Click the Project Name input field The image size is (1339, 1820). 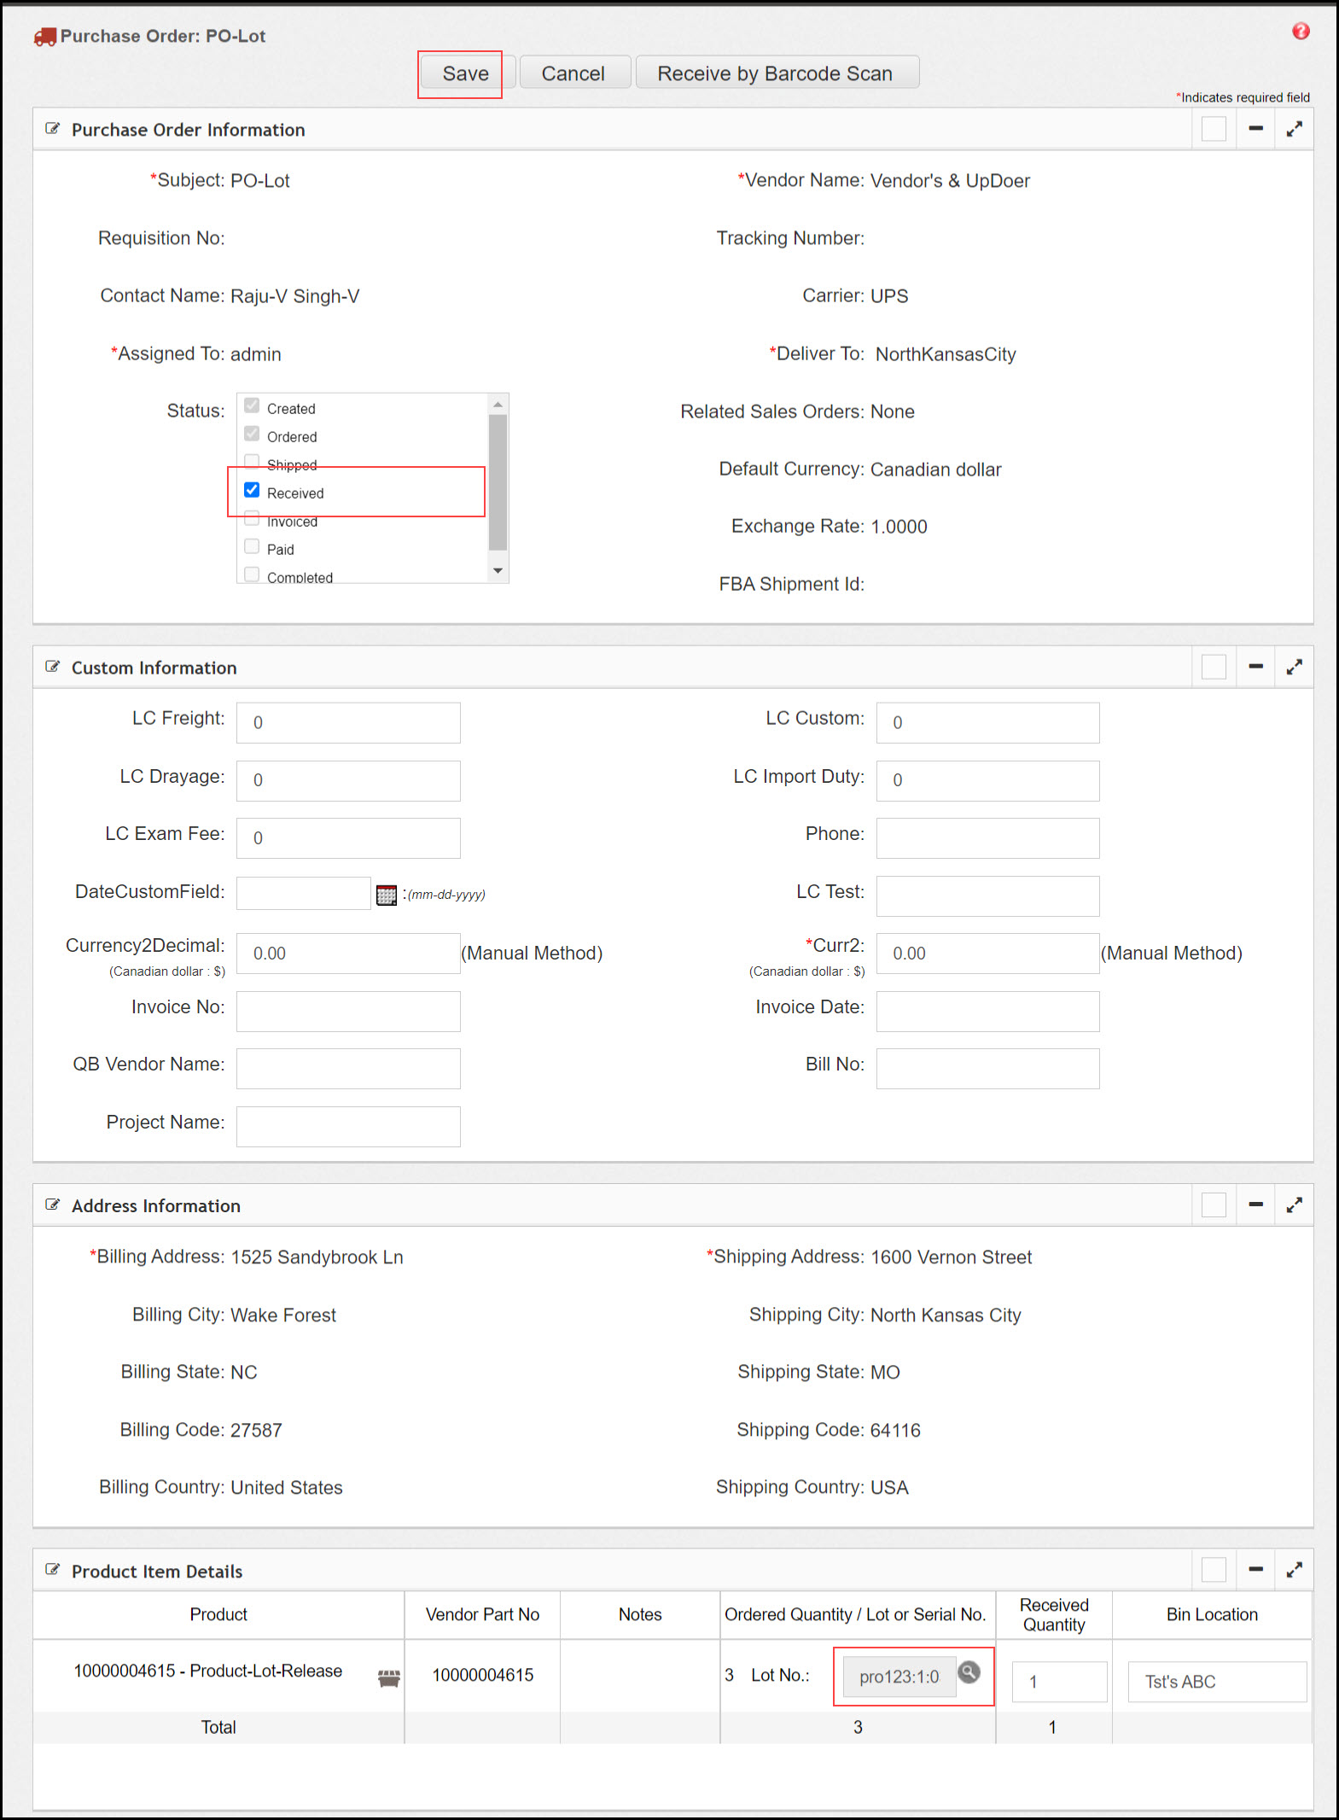348,1126
